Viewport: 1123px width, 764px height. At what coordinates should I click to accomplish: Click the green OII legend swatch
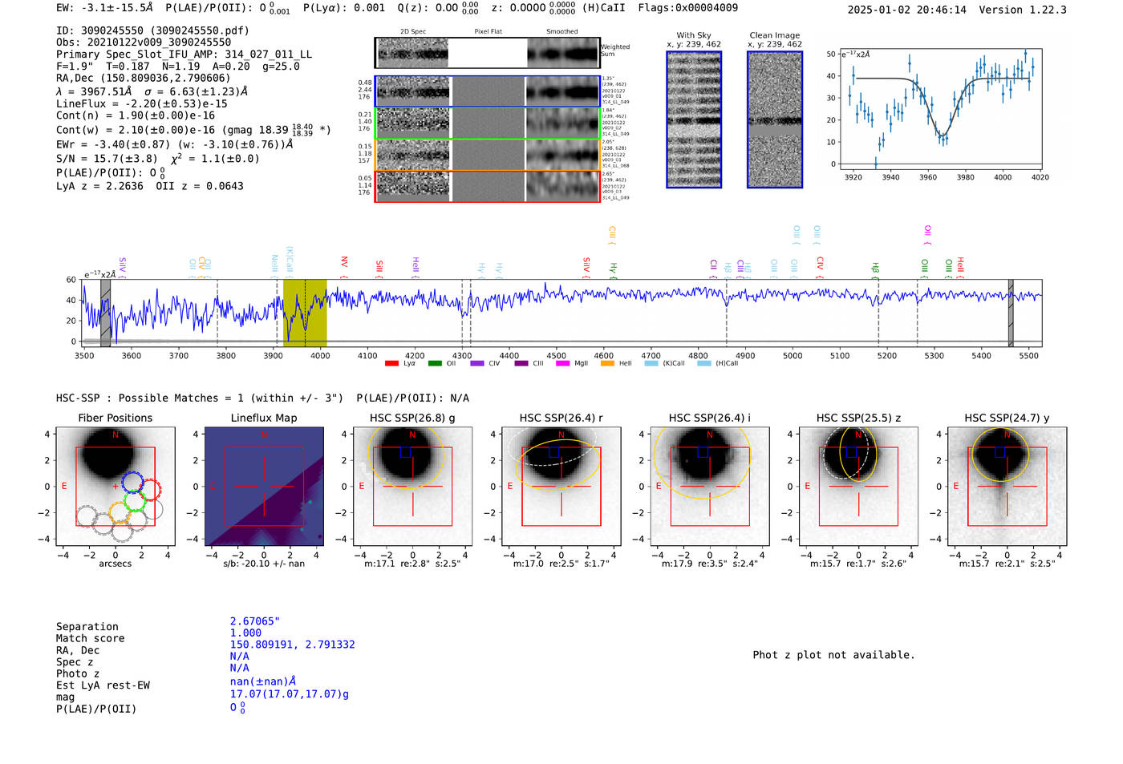point(435,364)
